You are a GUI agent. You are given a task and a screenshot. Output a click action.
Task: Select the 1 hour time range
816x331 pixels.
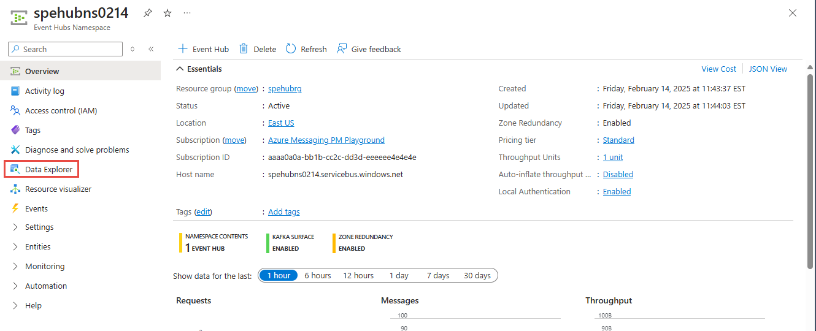pos(278,275)
